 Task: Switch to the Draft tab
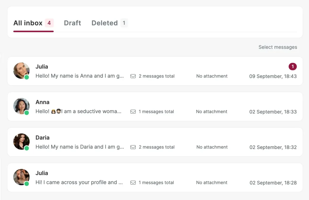72,23
